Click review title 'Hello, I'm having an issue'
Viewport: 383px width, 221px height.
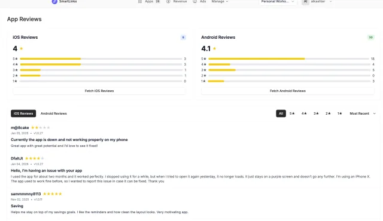(x=47, y=171)
